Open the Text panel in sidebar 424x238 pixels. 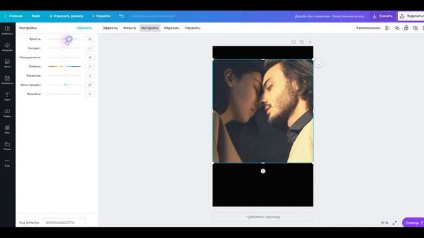[7, 97]
